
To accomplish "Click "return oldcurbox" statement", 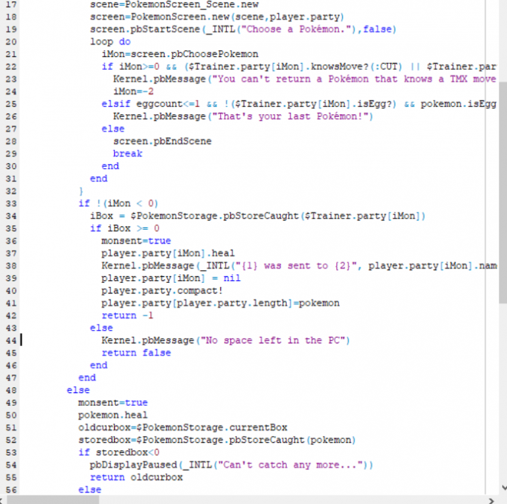I will coord(136,478).
